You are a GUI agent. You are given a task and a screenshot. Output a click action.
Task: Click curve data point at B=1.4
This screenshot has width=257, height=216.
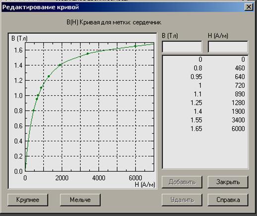click(60, 65)
